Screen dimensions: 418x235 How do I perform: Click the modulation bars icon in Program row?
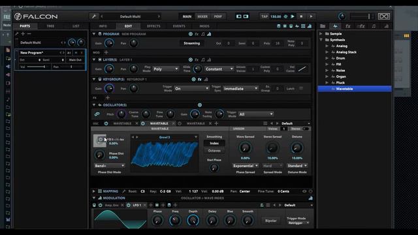tap(209, 34)
